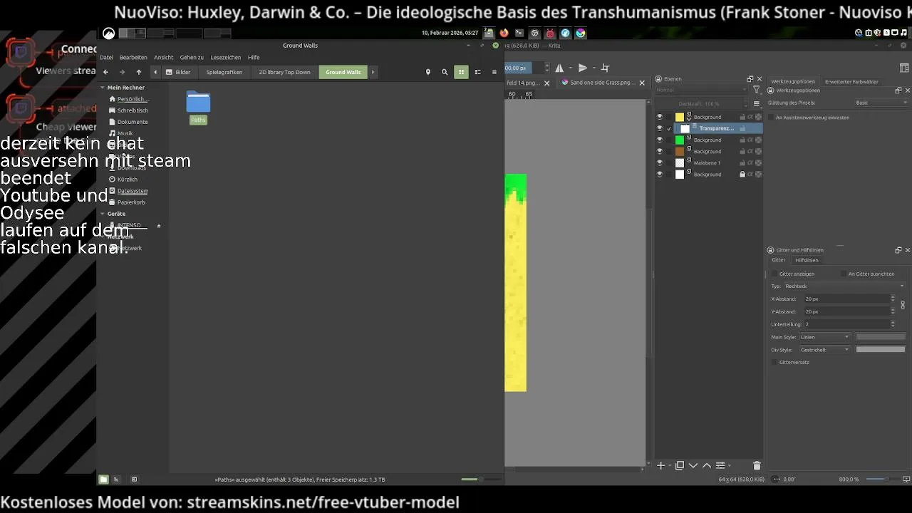Open the Ansicht menu
Screen dimensions: 912x513
pos(163,57)
